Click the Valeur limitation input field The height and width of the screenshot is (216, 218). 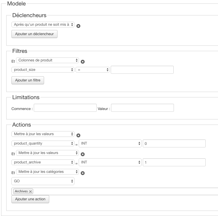coord(142,108)
